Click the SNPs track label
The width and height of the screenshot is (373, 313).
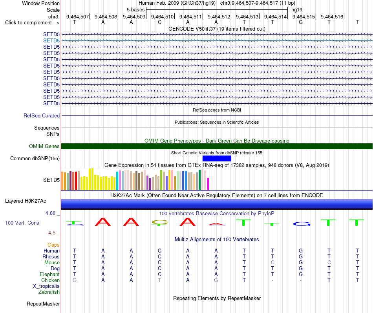coord(53,134)
